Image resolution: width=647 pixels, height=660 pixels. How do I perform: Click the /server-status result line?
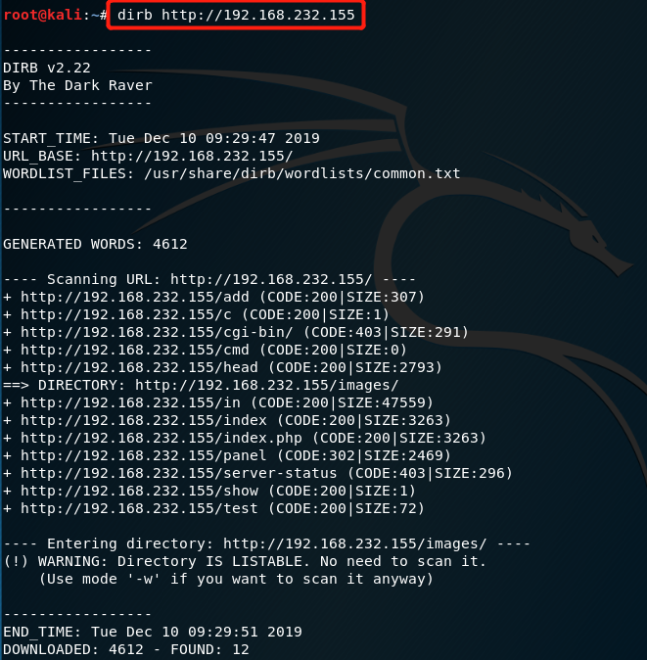click(x=257, y=474)
